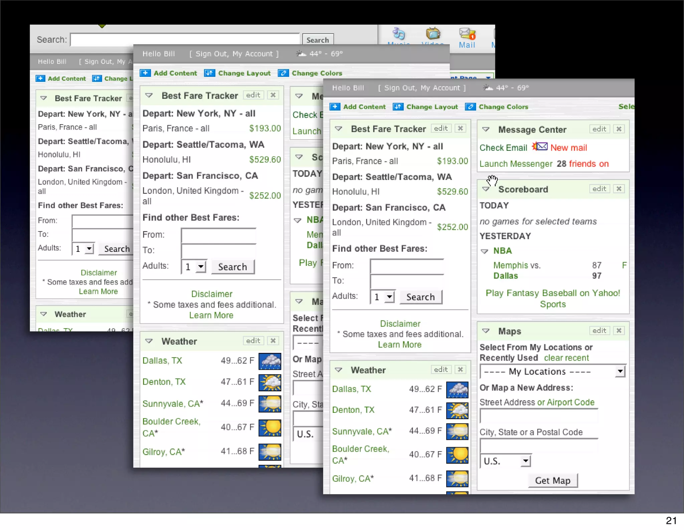Open Memphis team link in Scoreboard
The width and height of the screenshot is (684, 530).
pyautogui.click(x=510, y=265)
